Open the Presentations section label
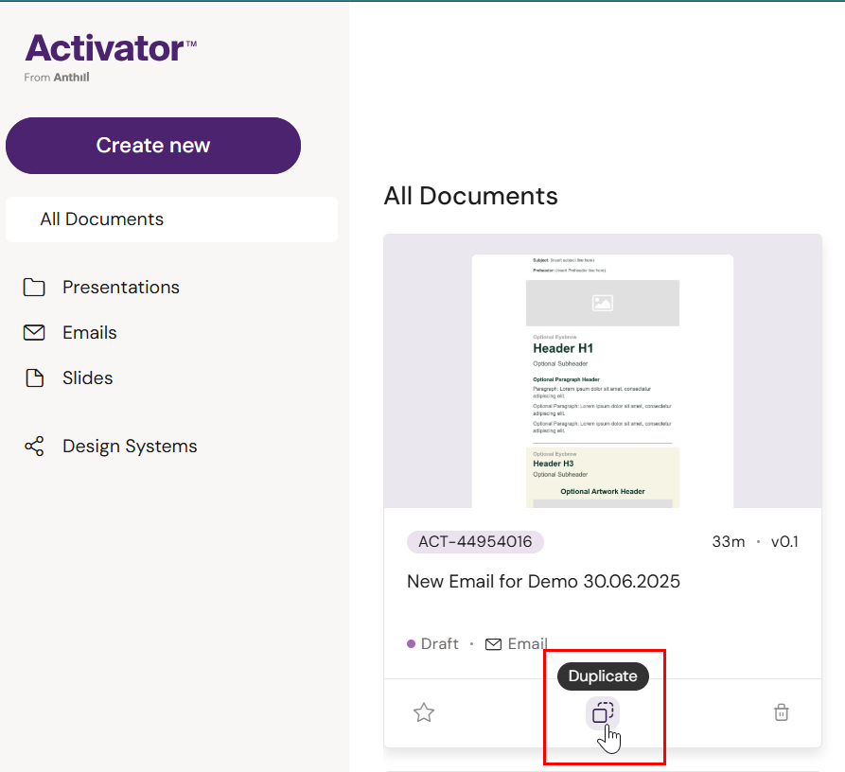This screenshot has width=845, height=772. point(121,288)
